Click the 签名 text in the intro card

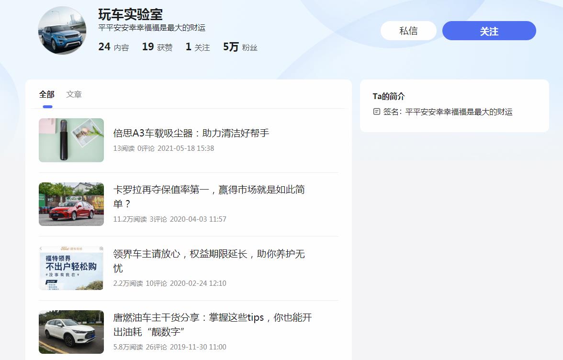448,112
